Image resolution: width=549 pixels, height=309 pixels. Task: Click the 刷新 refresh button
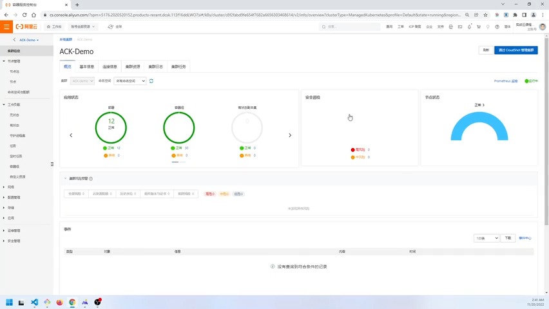click(486, 50)
